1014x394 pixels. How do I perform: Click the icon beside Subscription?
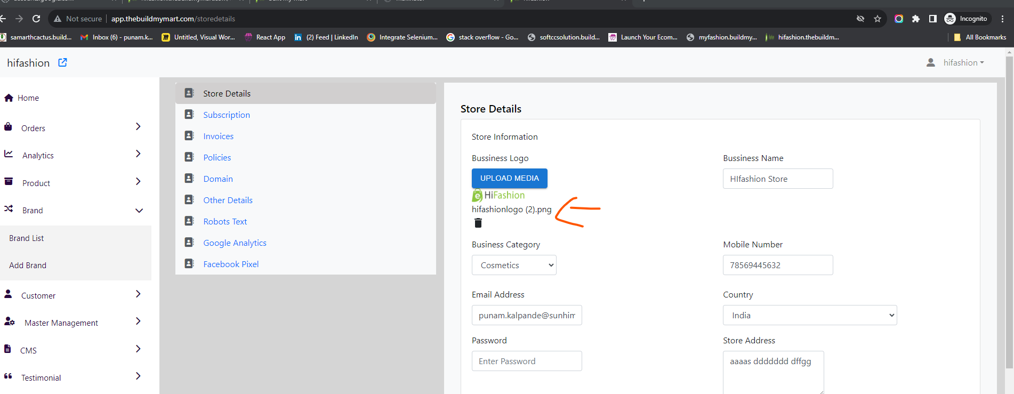click(189, 114)
